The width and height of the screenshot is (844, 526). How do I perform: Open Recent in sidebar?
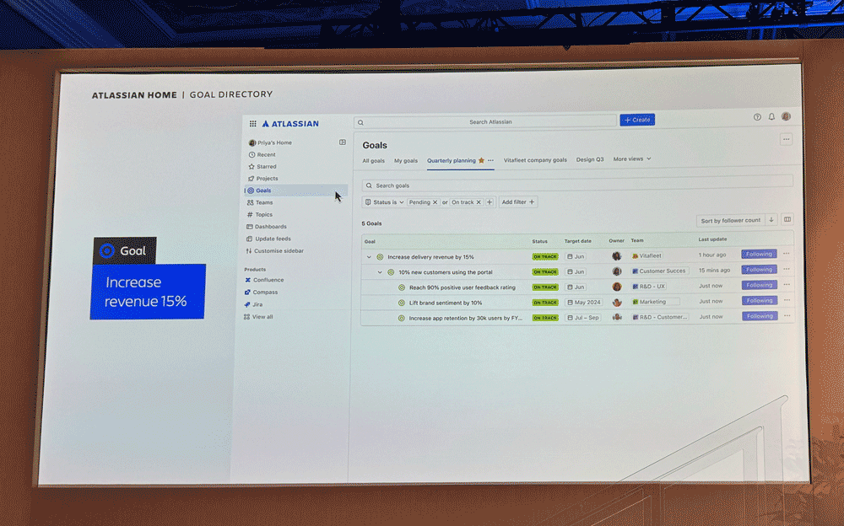pos(262,154)
